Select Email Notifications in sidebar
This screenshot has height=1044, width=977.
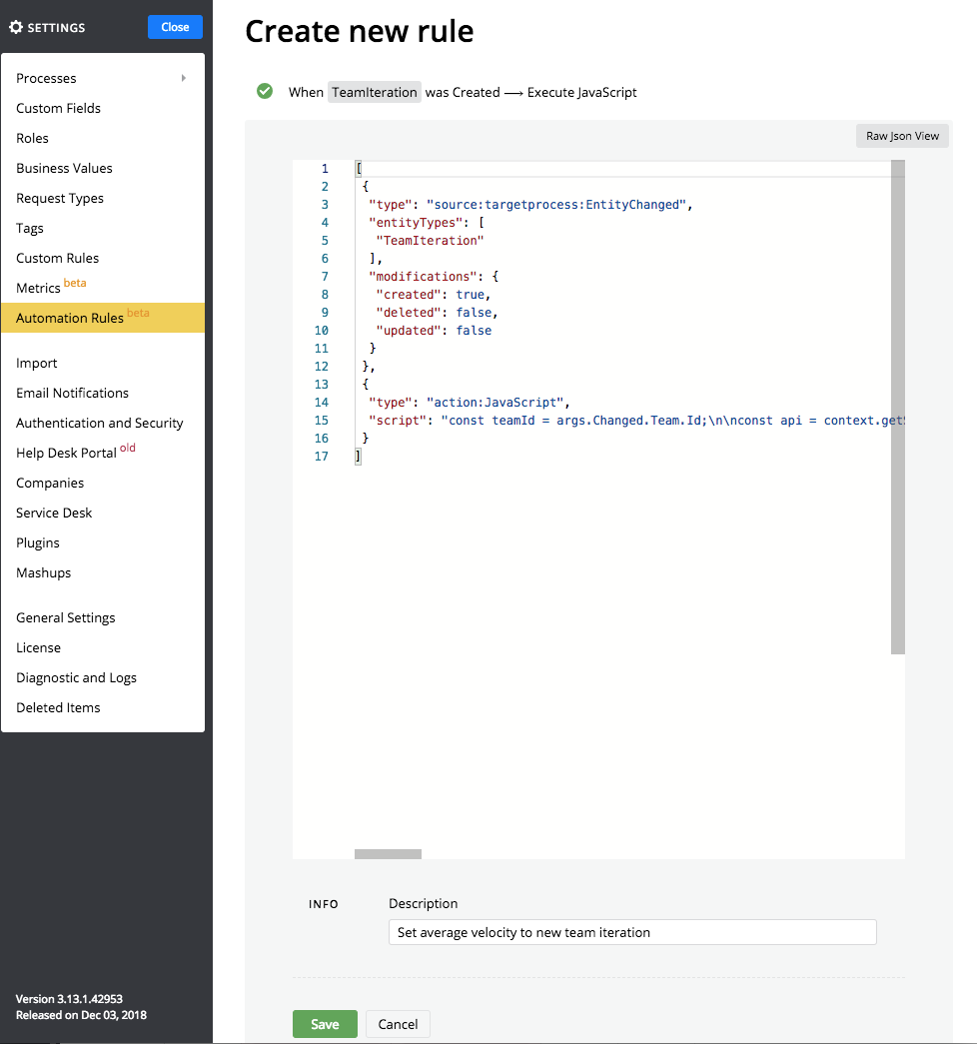point(73,393)
